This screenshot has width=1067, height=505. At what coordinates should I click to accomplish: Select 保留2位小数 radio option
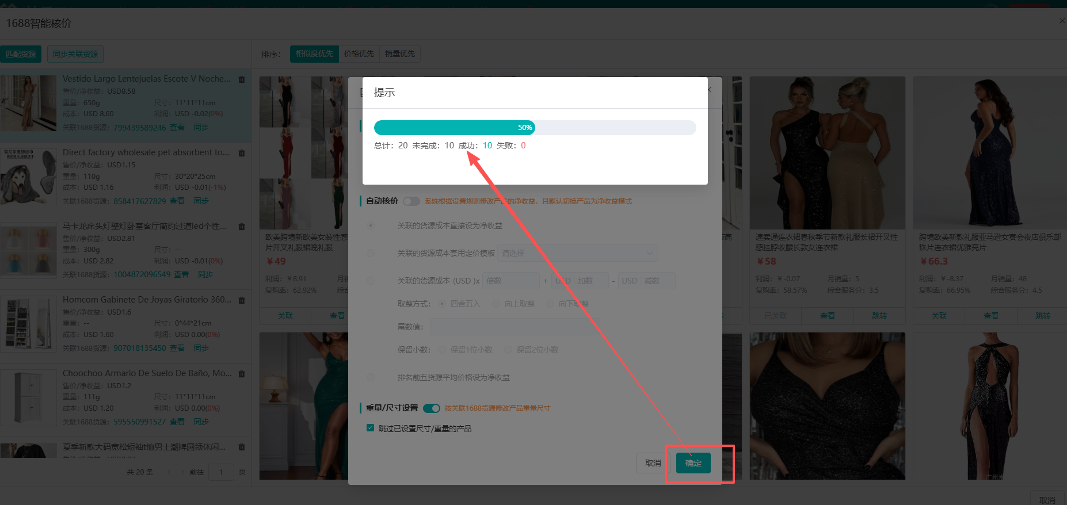tap(508, 350)
